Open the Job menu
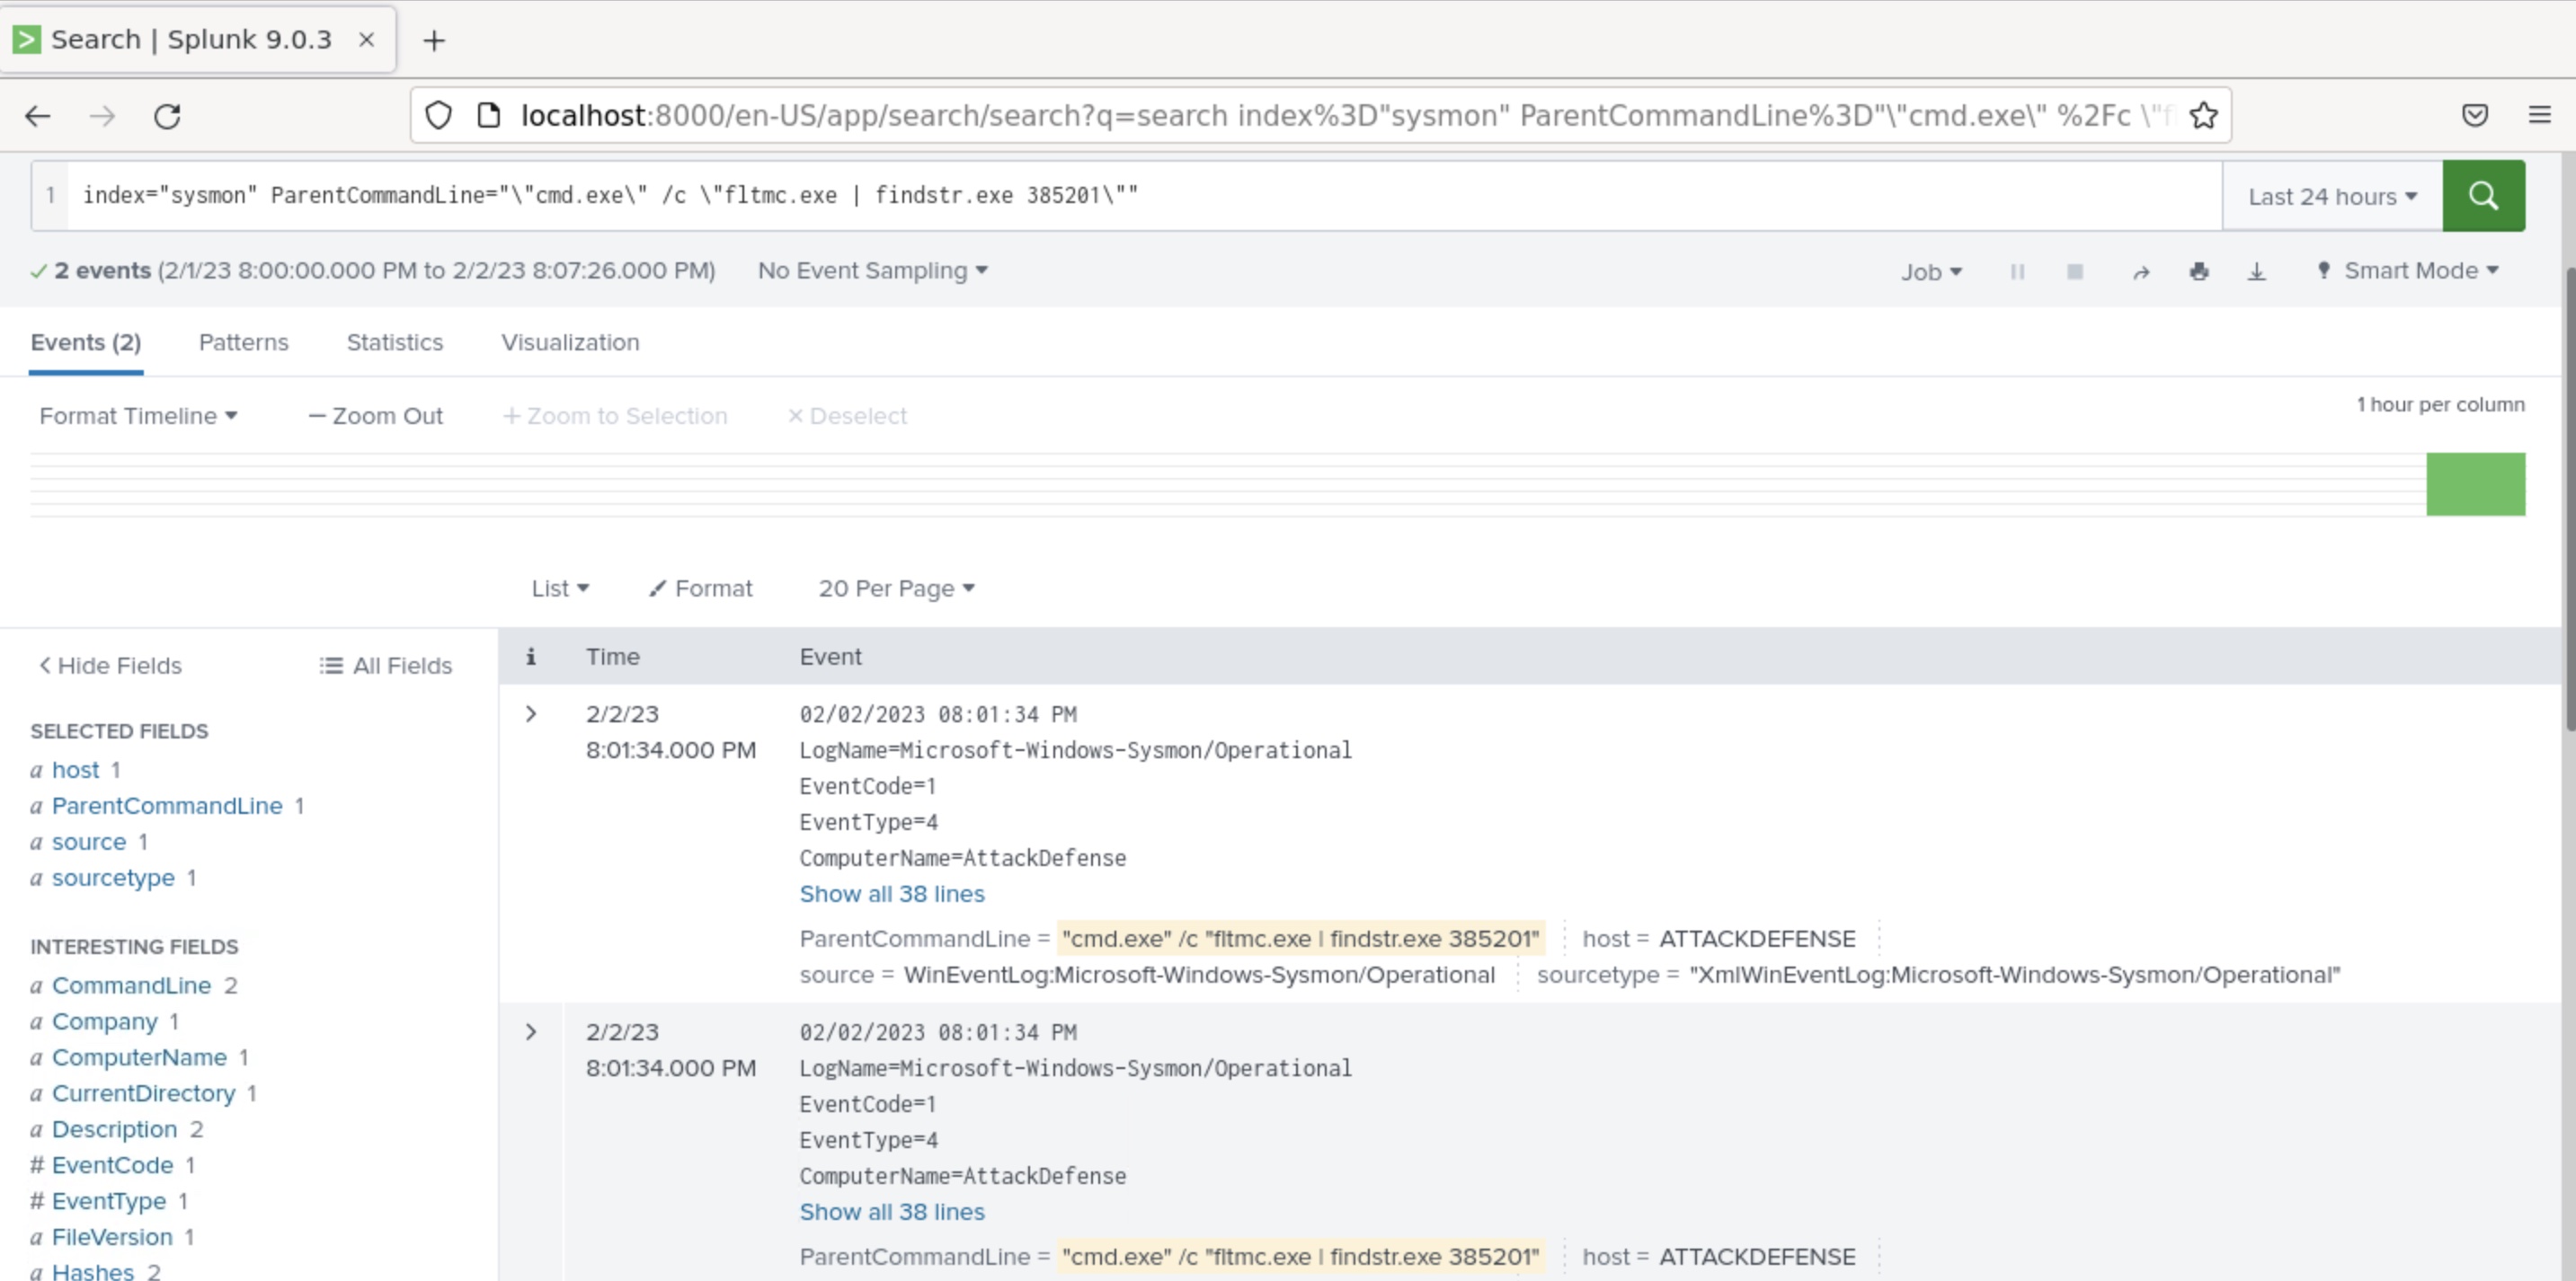Screen dimensions: 2576x1281 click(x=1931, y=272)
